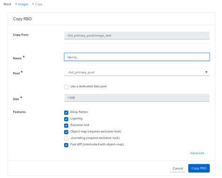Toggle Object map checkbox
Screen dimensions: 222x178
pyautogui.click(x=66, y=132)
